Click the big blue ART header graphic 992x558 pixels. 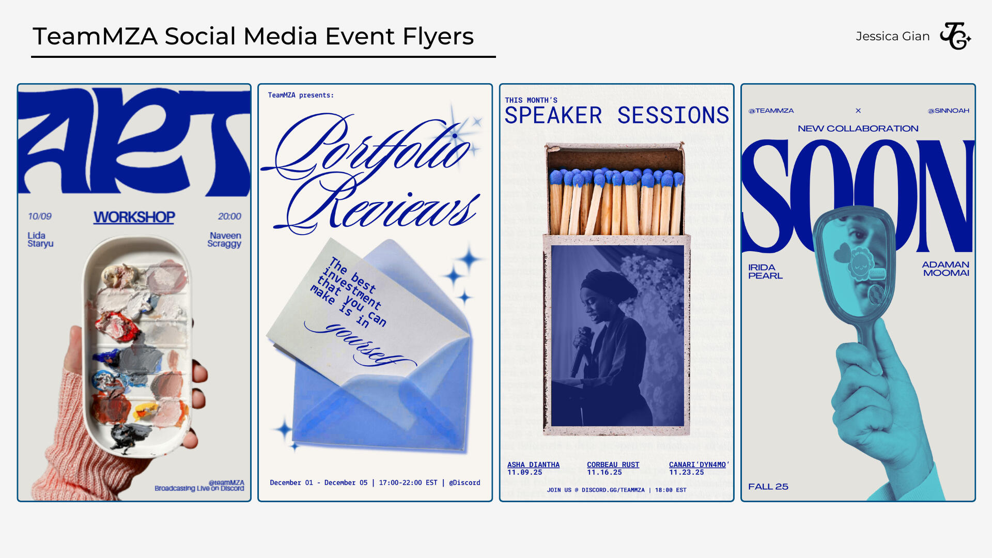pyautogui.click(x=133, y=139)
